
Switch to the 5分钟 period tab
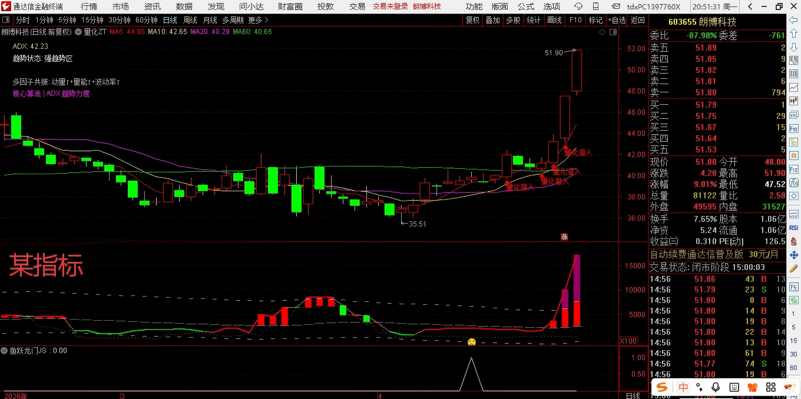point(67,20)
